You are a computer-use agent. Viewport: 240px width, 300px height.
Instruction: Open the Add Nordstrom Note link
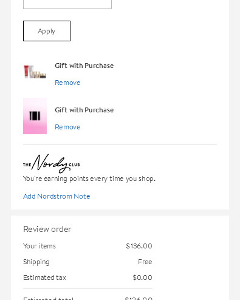(57, 196)
